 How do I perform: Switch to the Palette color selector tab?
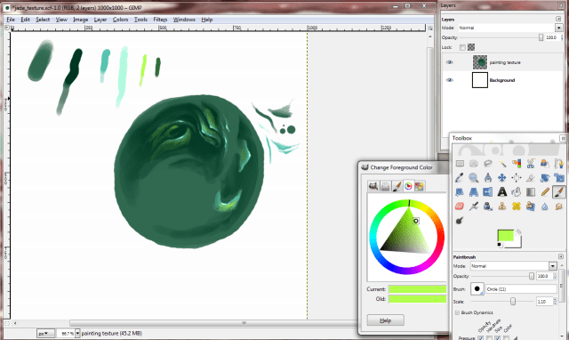419,186
